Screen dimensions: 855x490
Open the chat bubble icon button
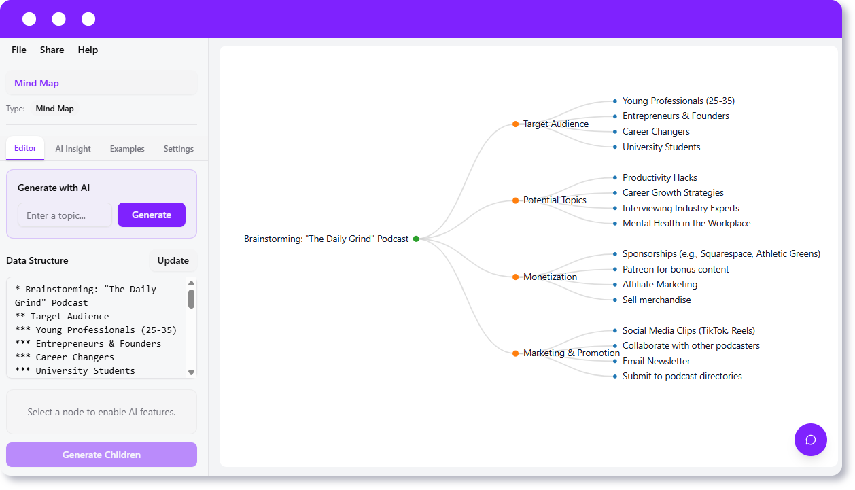810,440
